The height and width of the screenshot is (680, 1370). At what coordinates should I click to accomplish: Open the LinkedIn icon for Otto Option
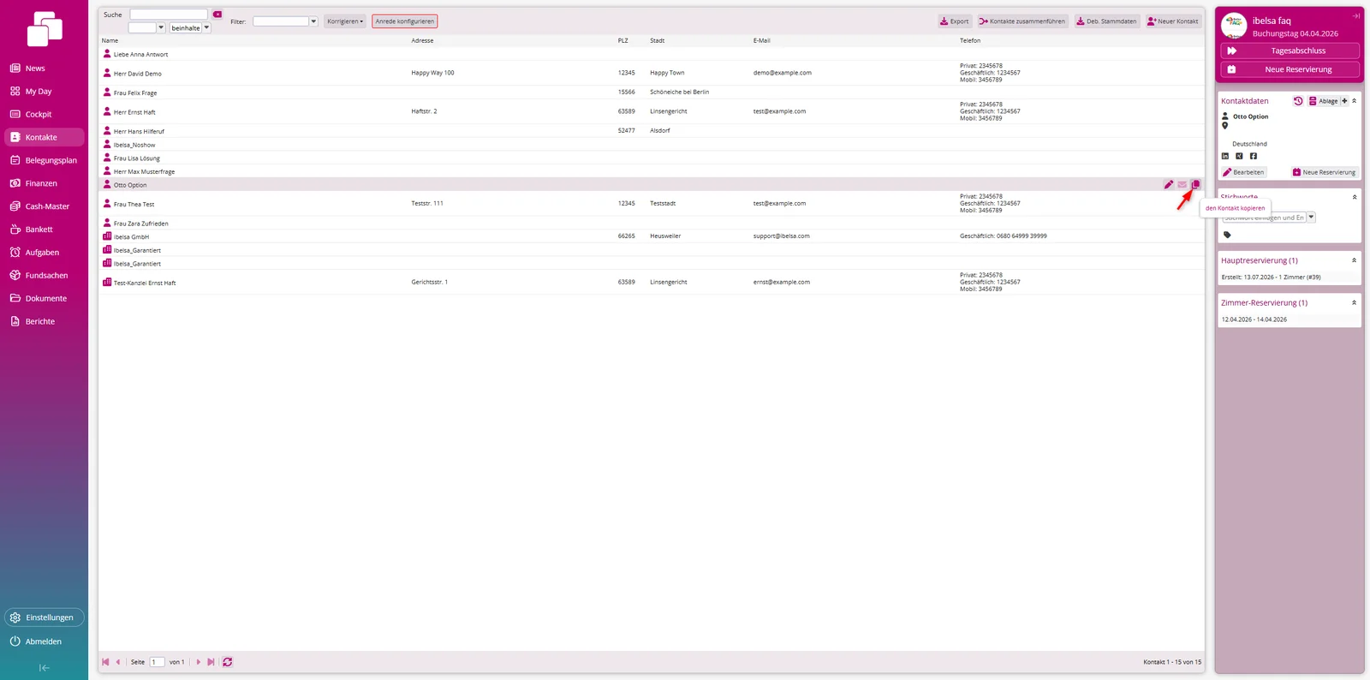point(1225,156)
